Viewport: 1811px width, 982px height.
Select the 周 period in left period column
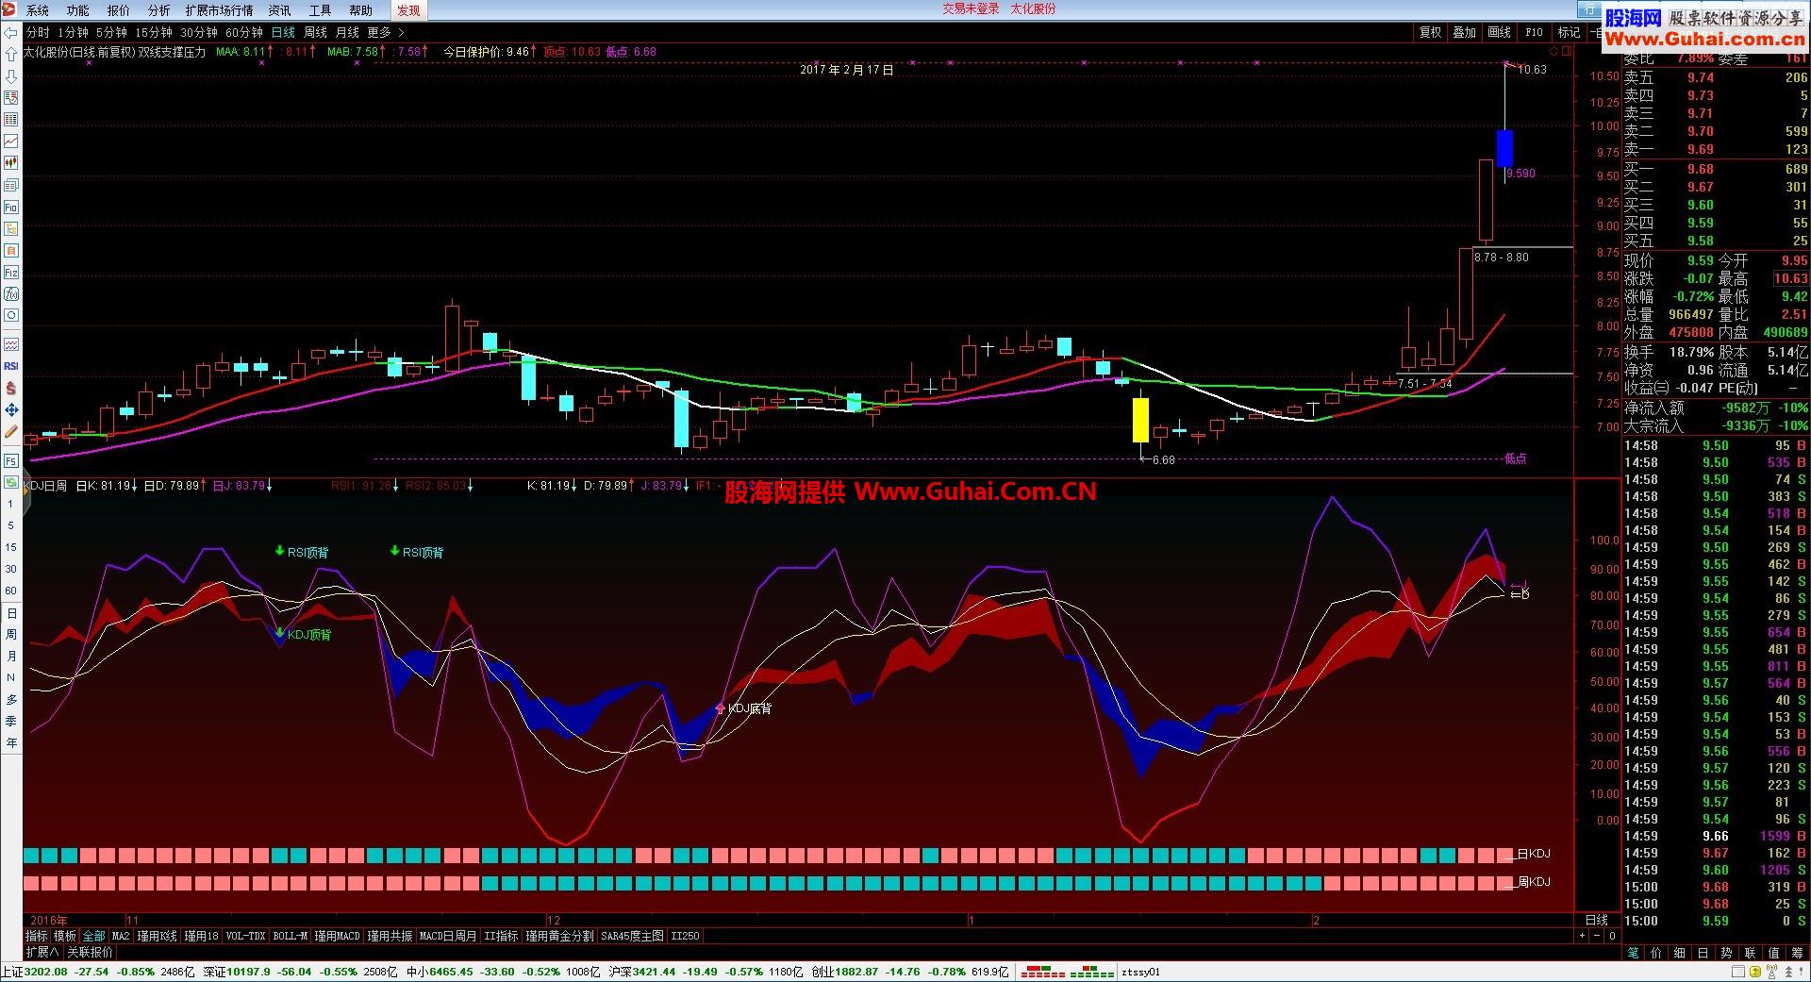[11, 635]
